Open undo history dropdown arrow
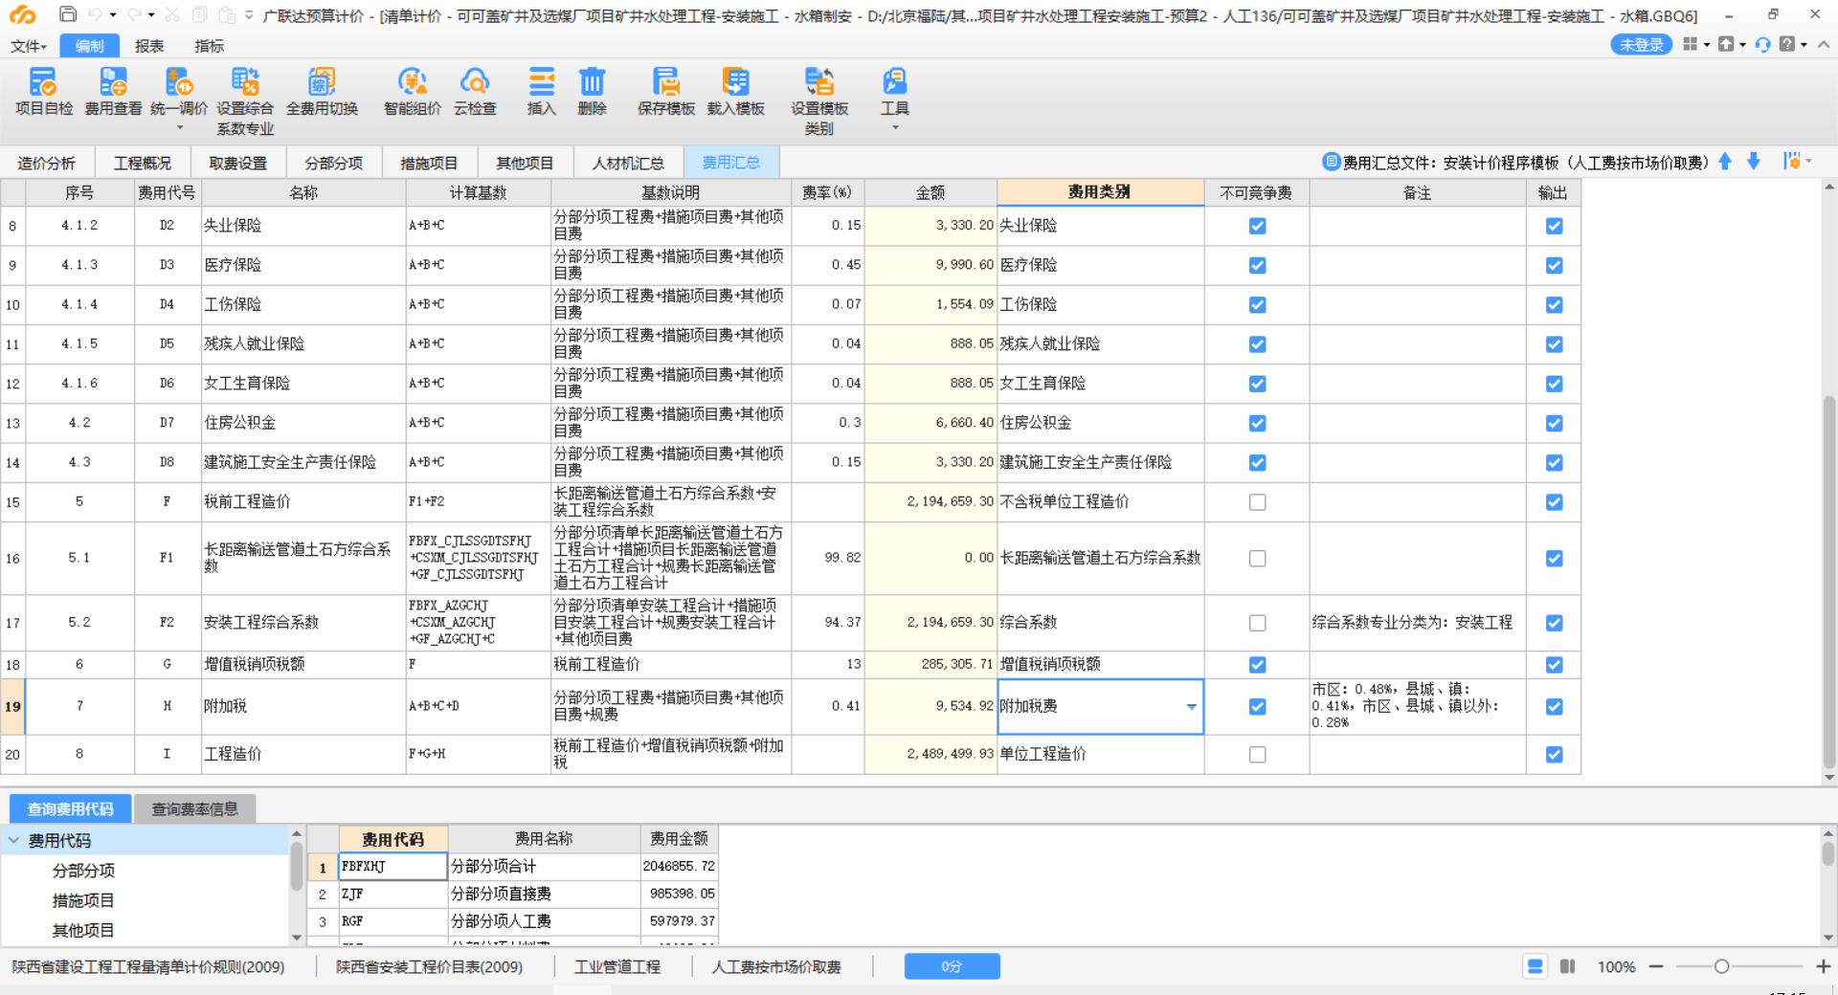This screenshot has width=1838, height=995. click(113, 14)
